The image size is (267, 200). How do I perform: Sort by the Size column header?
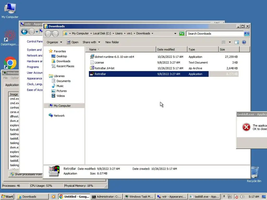pos(229,49)
